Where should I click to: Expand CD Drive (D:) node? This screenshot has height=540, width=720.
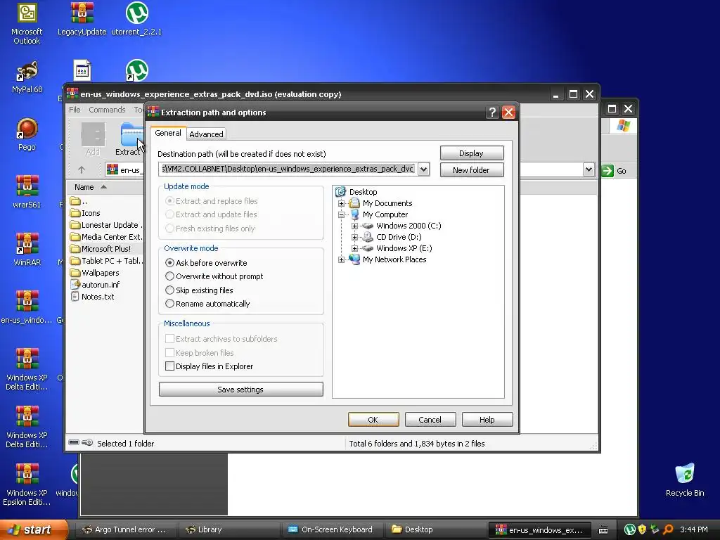(x=354, y=237)
